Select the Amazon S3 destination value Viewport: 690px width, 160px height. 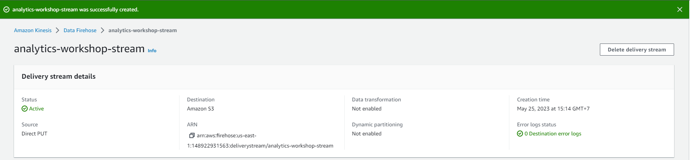tap(200, 109)
